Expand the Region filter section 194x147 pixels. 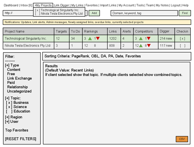(x=7, y=117)
